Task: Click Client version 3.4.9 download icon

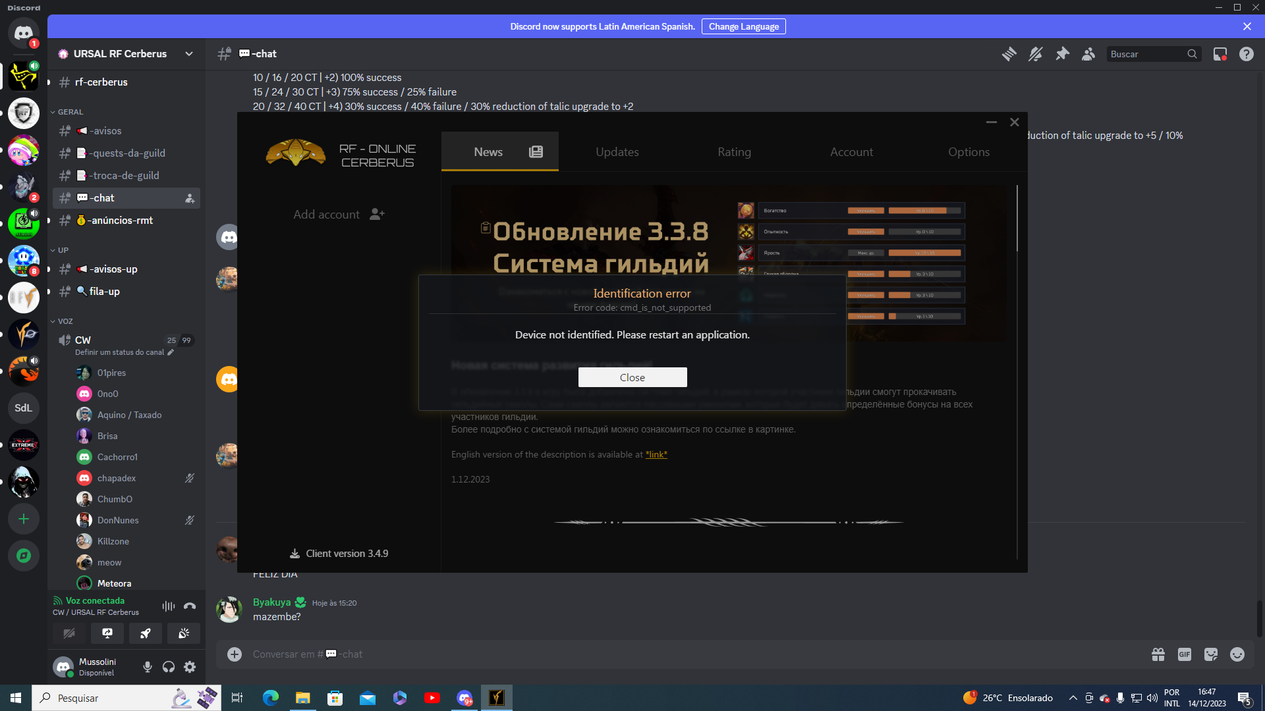Action: pos(295,554)
